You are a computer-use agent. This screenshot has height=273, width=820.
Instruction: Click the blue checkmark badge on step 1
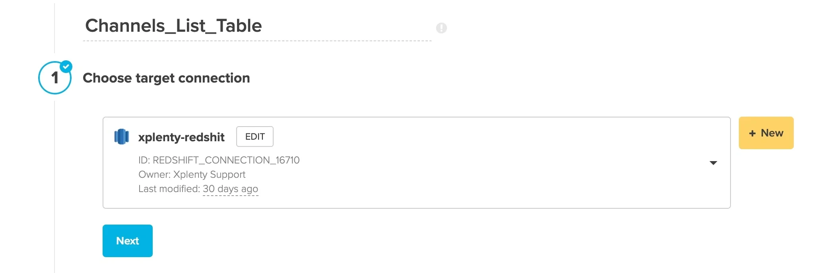coord(66,65)
